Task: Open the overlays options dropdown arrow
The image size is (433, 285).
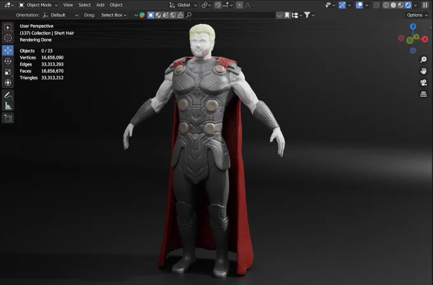Action: tap(366, 5)
